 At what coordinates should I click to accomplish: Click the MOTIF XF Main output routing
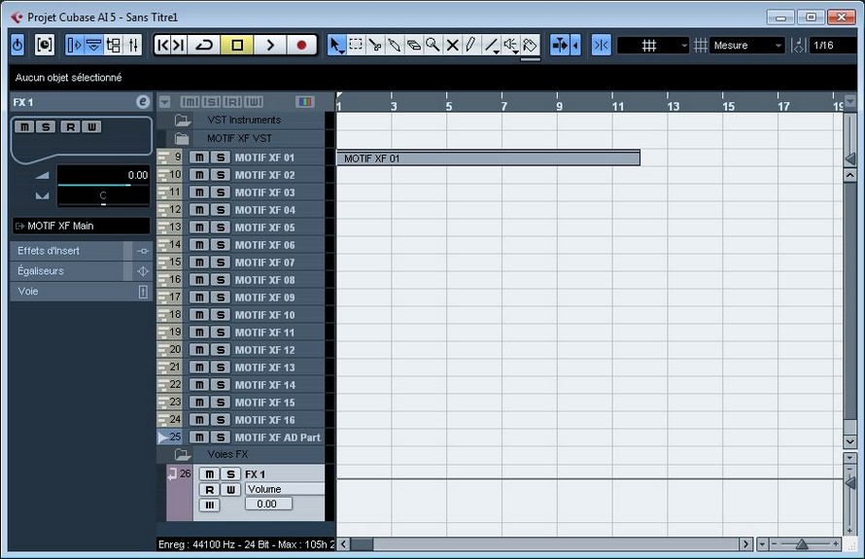tap(82, 226)
